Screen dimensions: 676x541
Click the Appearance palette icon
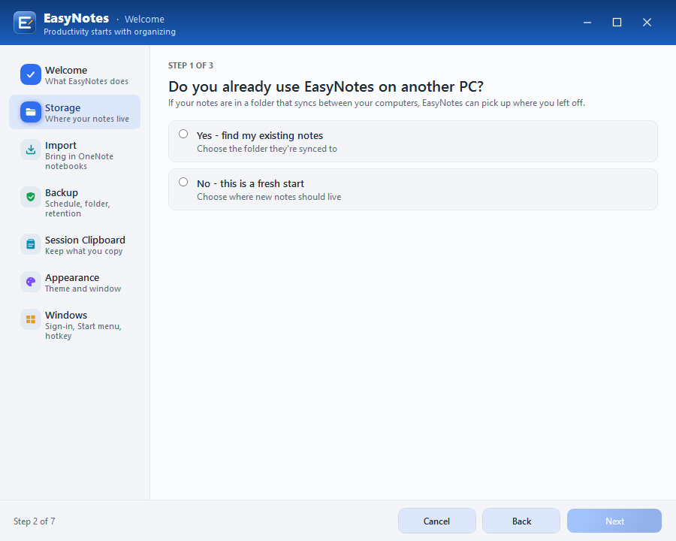coord(31,282)
